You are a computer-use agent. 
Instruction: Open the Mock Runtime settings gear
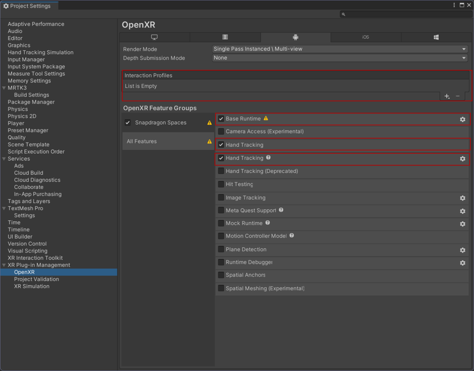462,224
